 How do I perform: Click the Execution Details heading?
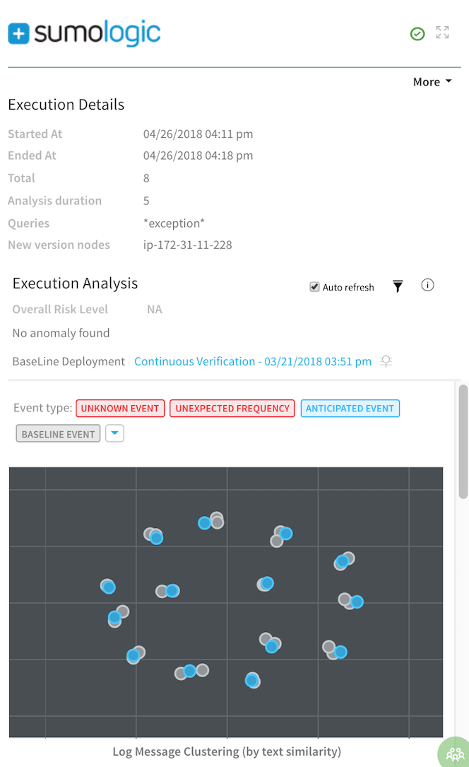66,105
